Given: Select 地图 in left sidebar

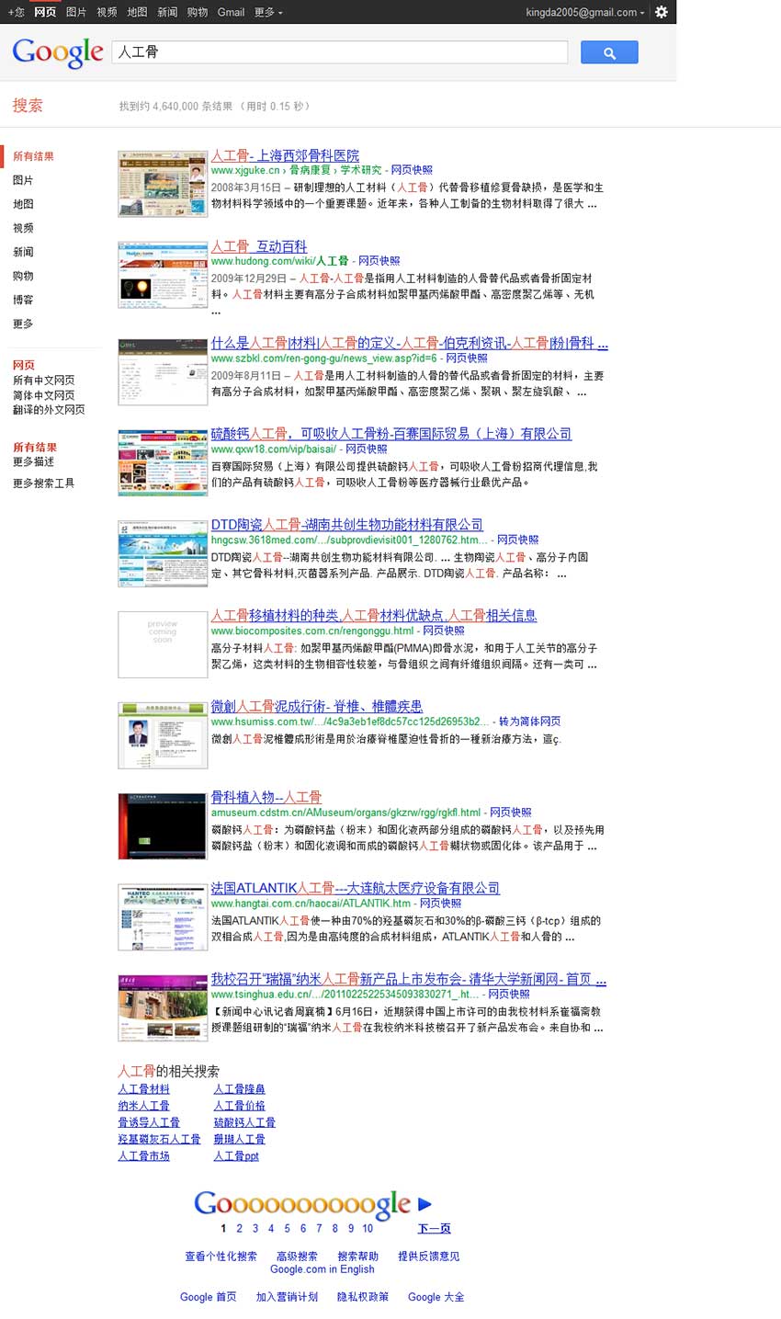Looking at the screenshot, I should click(23, 204).
